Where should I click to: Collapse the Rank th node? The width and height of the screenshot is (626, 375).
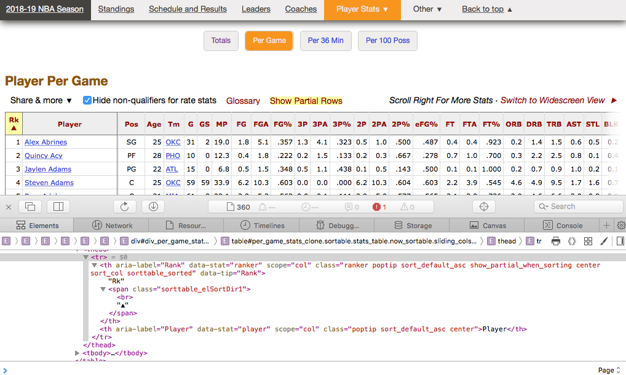pos(94,266)
